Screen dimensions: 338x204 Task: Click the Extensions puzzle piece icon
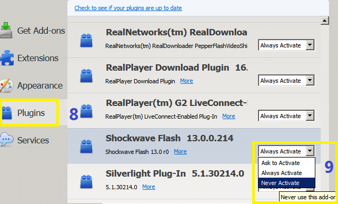(7, 58)
